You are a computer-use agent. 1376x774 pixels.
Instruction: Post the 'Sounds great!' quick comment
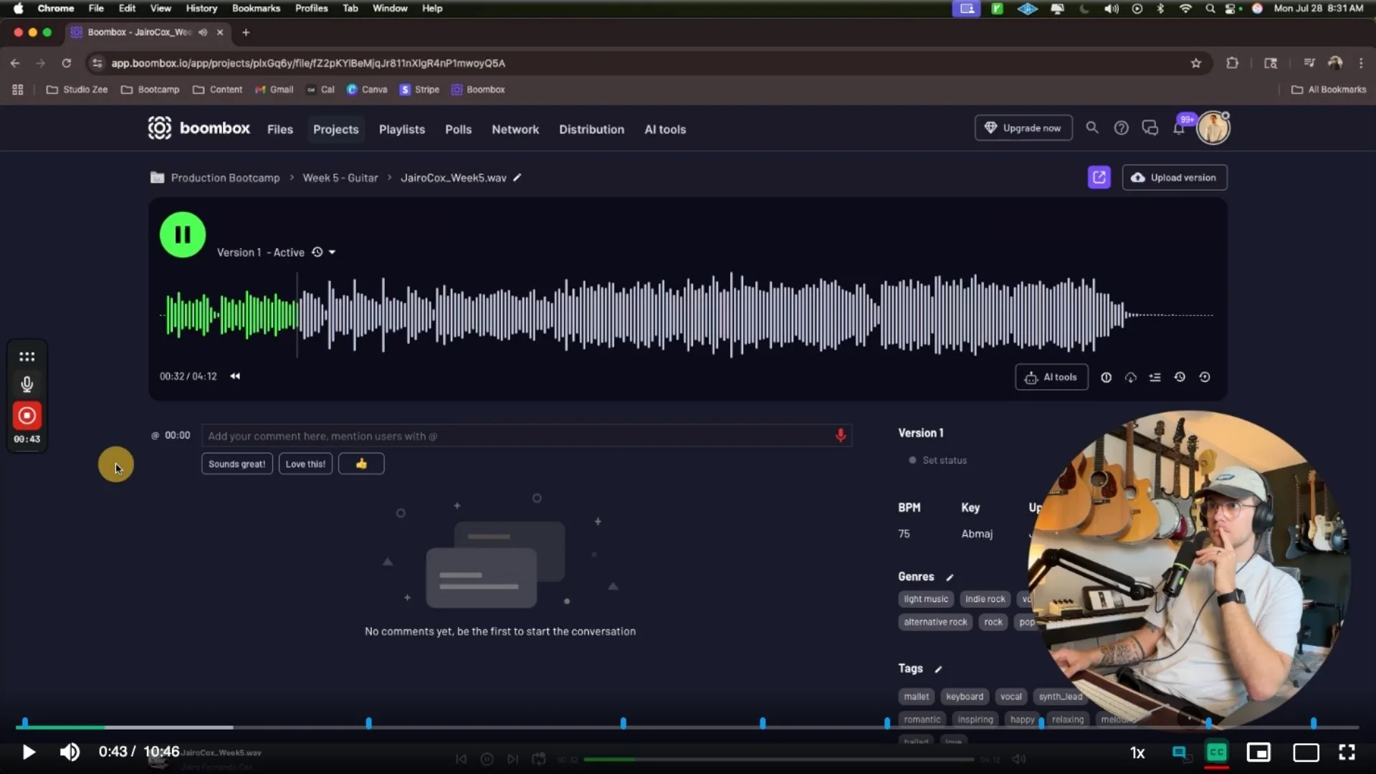[237, 464]
